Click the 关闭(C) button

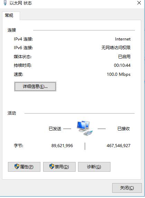[127, 188]
